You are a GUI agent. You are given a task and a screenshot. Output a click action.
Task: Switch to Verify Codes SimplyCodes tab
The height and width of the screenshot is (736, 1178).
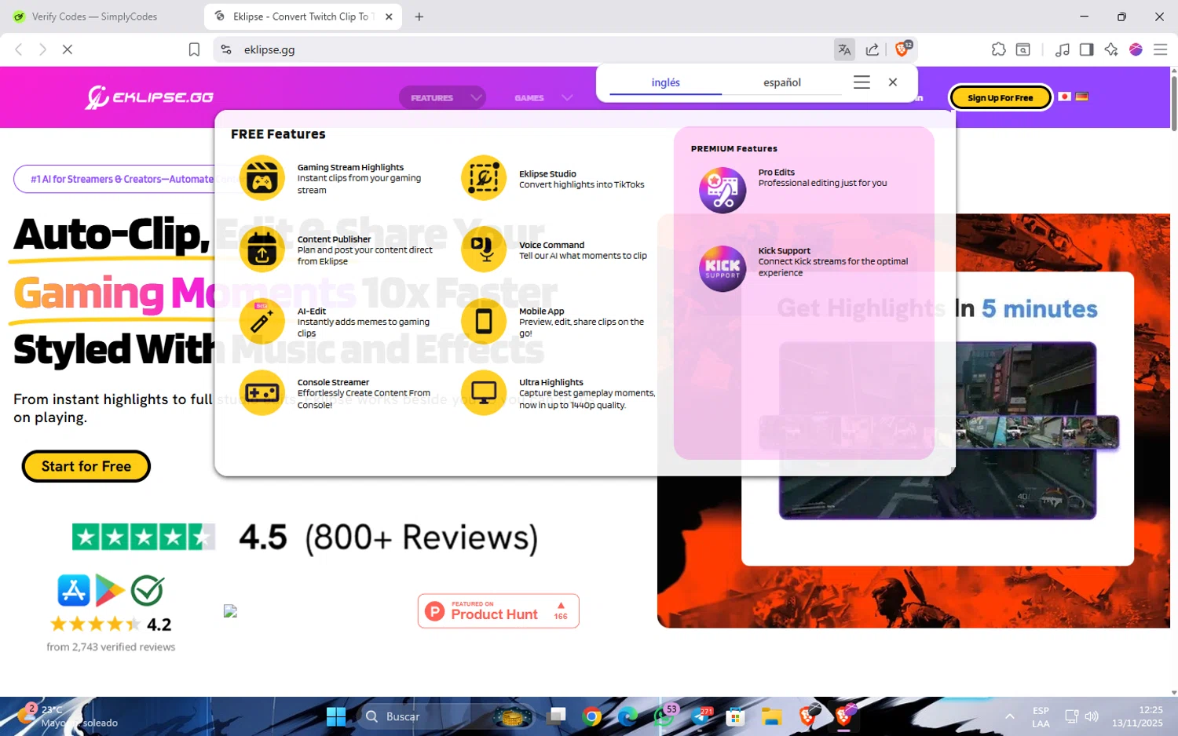(94, 16)
